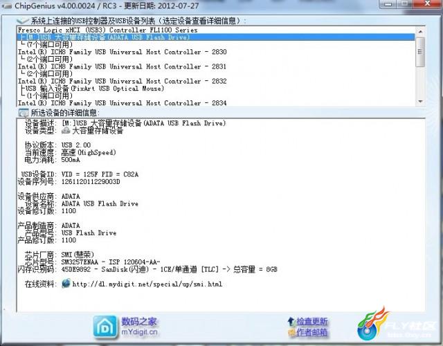Click the 500mA power consumption value
Viewport: 443px width, 346px height.
click(x=71, y=160)
